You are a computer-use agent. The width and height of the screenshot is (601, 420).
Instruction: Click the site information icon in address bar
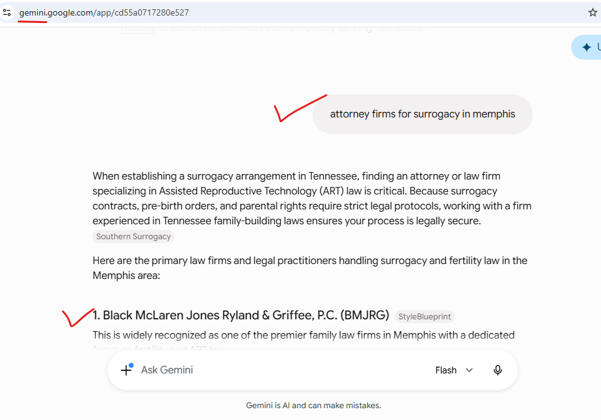click(x=7, y=12)
